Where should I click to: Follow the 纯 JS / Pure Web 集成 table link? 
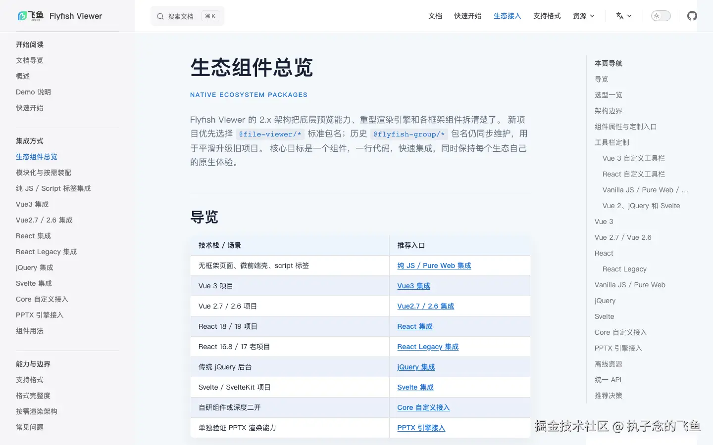[x=434, y=266]
